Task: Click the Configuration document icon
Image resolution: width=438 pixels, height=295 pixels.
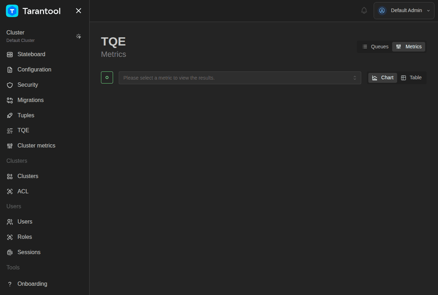Action: (x=10, y=70)
